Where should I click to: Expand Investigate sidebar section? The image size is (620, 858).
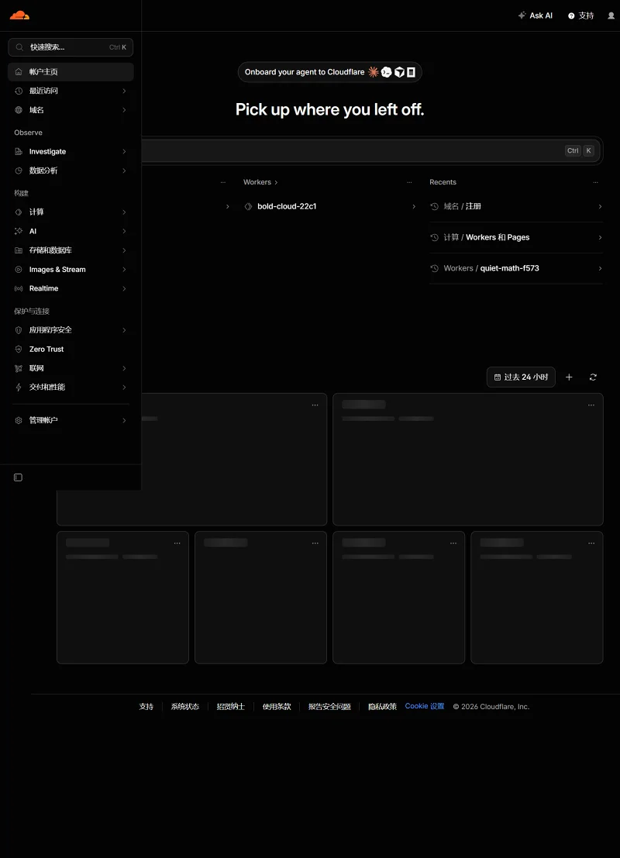click(x=71, y=152)
